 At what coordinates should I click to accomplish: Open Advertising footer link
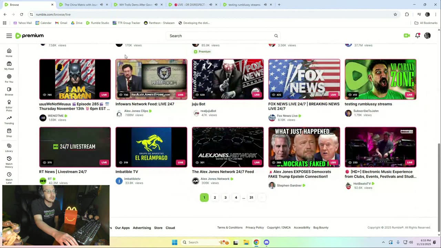[142, 228]
